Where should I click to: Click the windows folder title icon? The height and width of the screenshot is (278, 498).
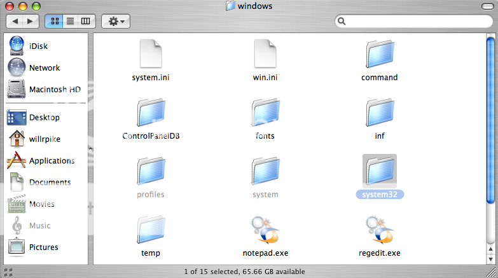click(x=231, y=6)
